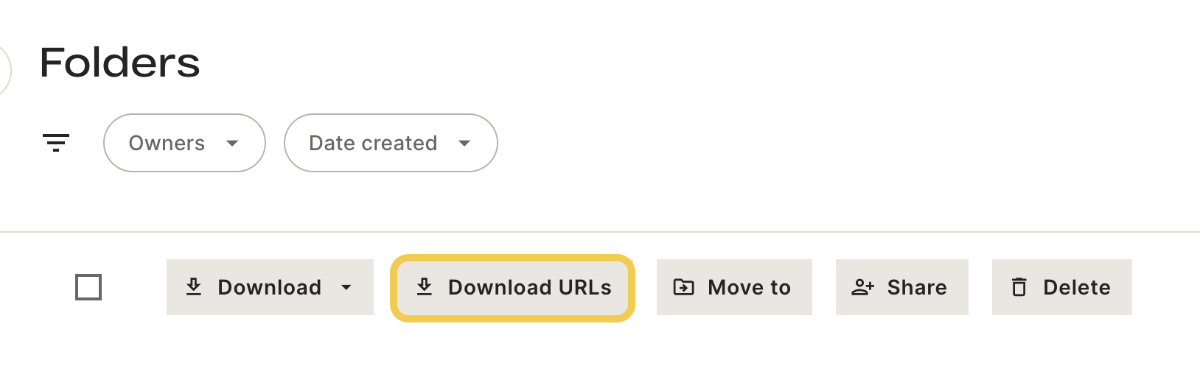Open the Owners filter dropdown
Screen dimensions: 1200x377
coord(184,143)
